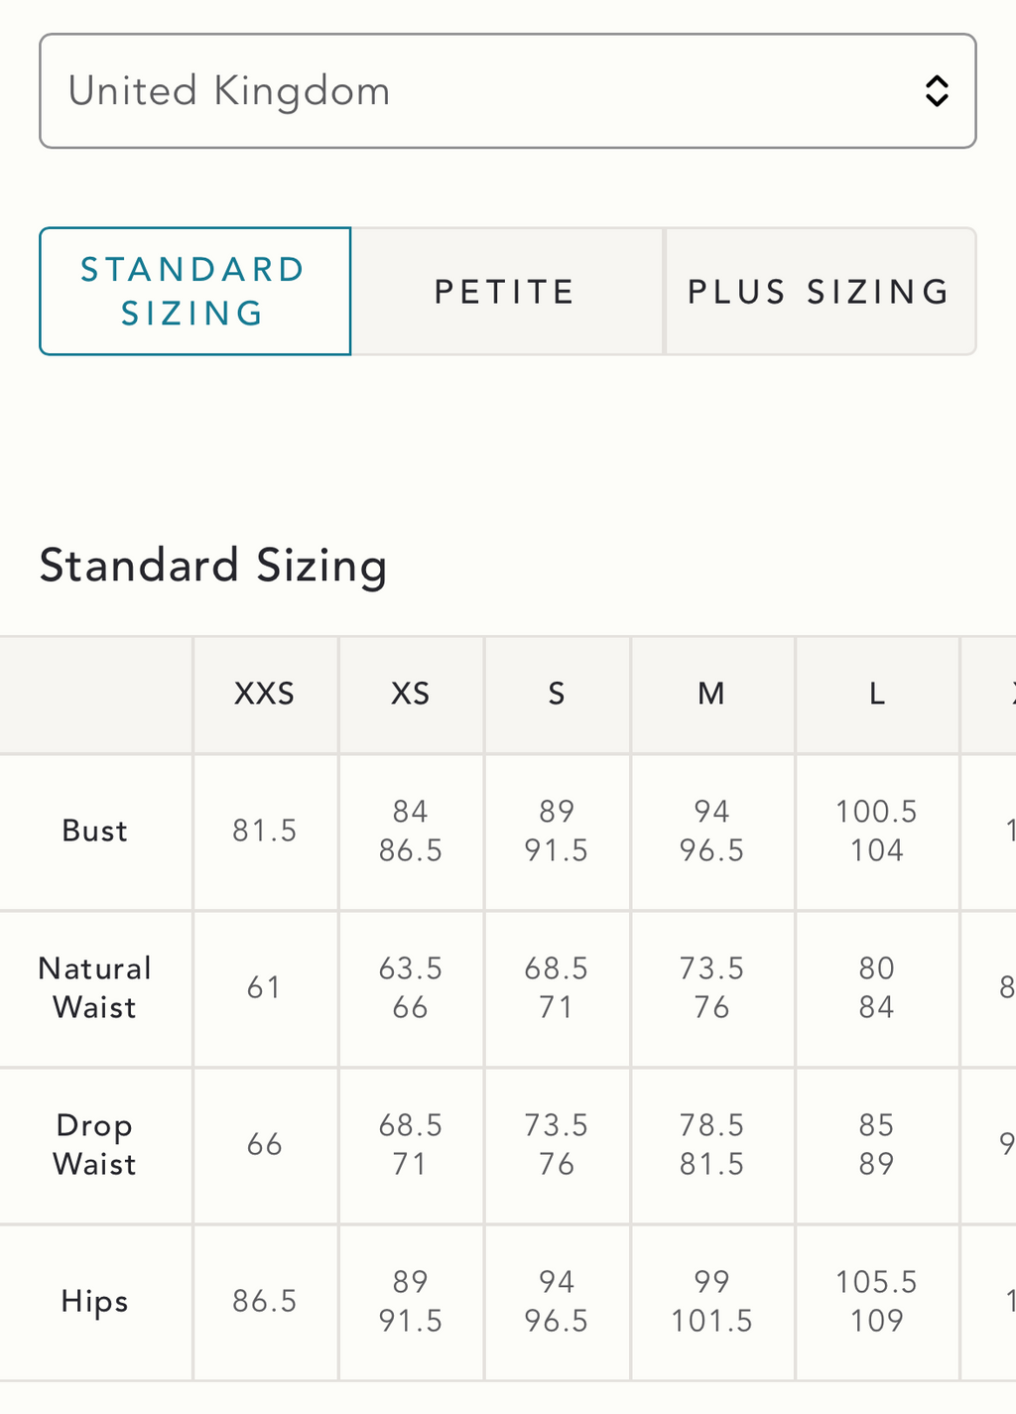Click the XS column header
1016x1414 pixels.
(411, 694)
